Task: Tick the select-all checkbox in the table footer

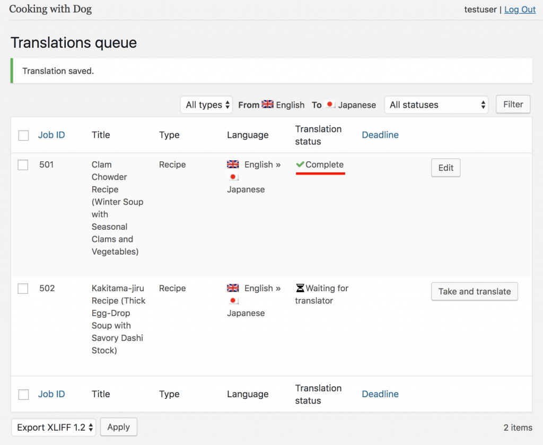Action: [23, 395]
